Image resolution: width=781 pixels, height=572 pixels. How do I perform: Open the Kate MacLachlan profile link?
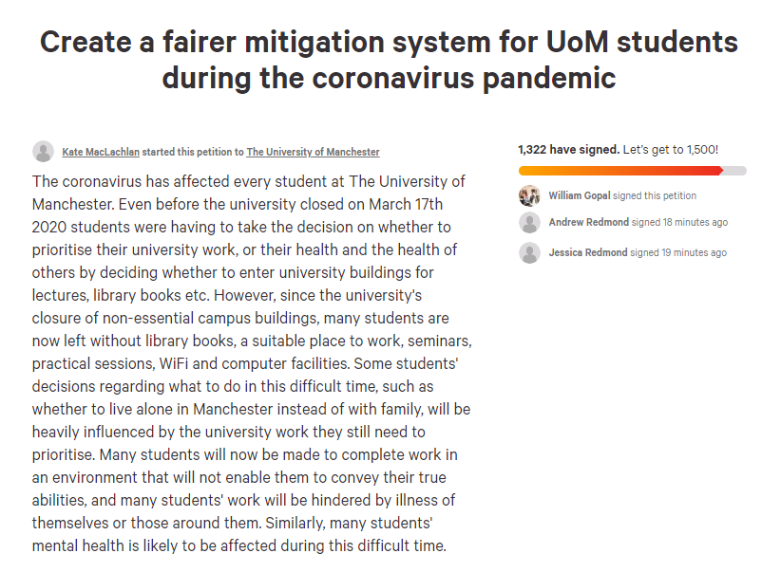click(101, 152)
